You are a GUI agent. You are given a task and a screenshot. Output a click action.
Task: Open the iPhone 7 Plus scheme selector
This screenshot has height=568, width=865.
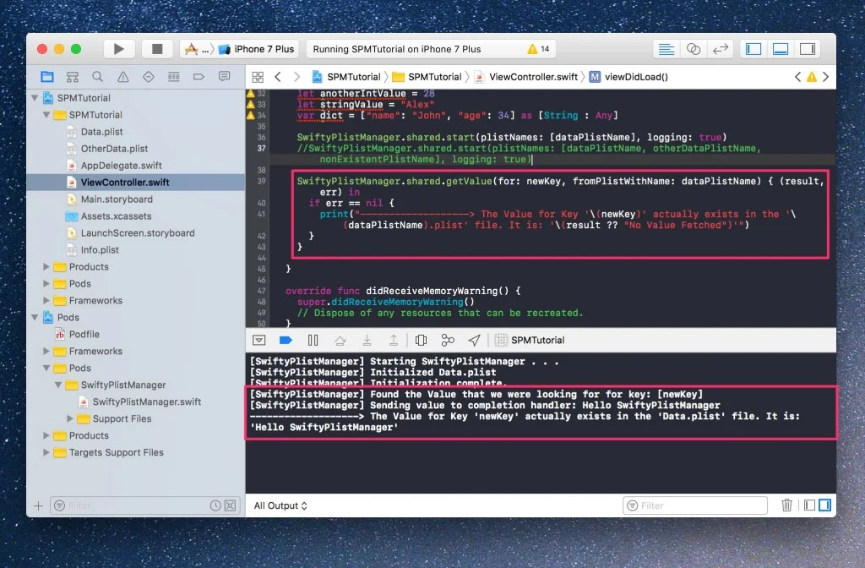[x=258, y=49]
